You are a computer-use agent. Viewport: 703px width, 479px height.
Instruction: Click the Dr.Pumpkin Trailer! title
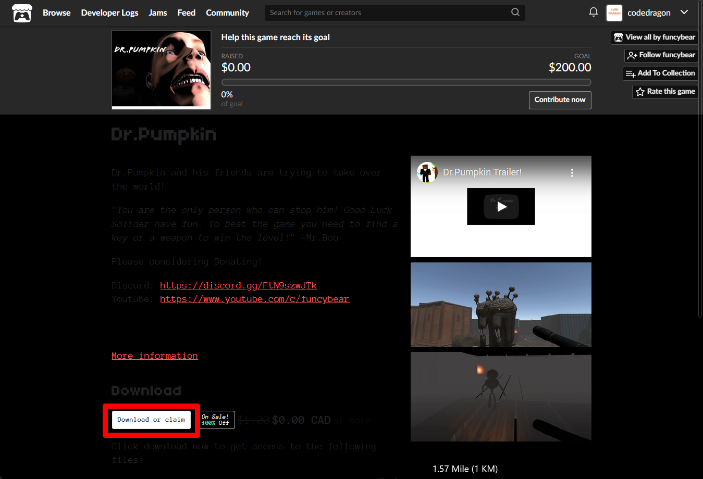[482, 172]
